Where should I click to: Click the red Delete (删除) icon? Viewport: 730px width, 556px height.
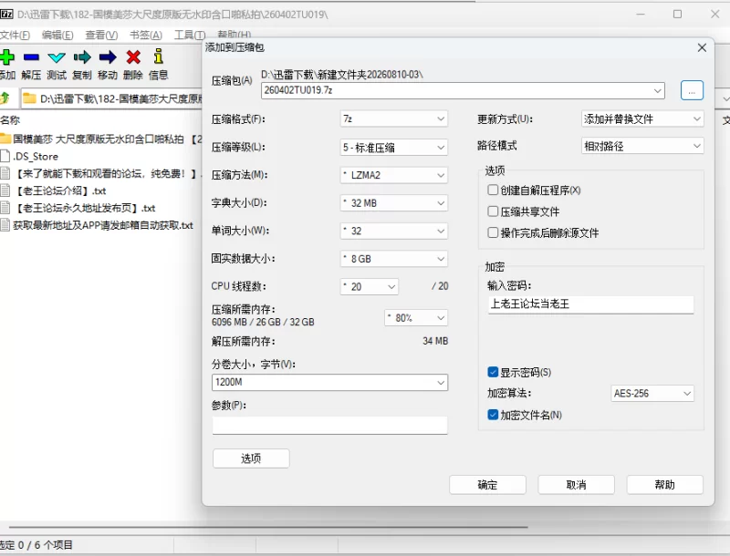pos(133,57)
